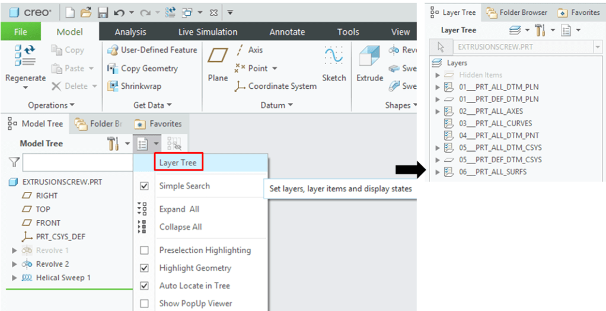Click the Extrude tool icon

point(369,64)
